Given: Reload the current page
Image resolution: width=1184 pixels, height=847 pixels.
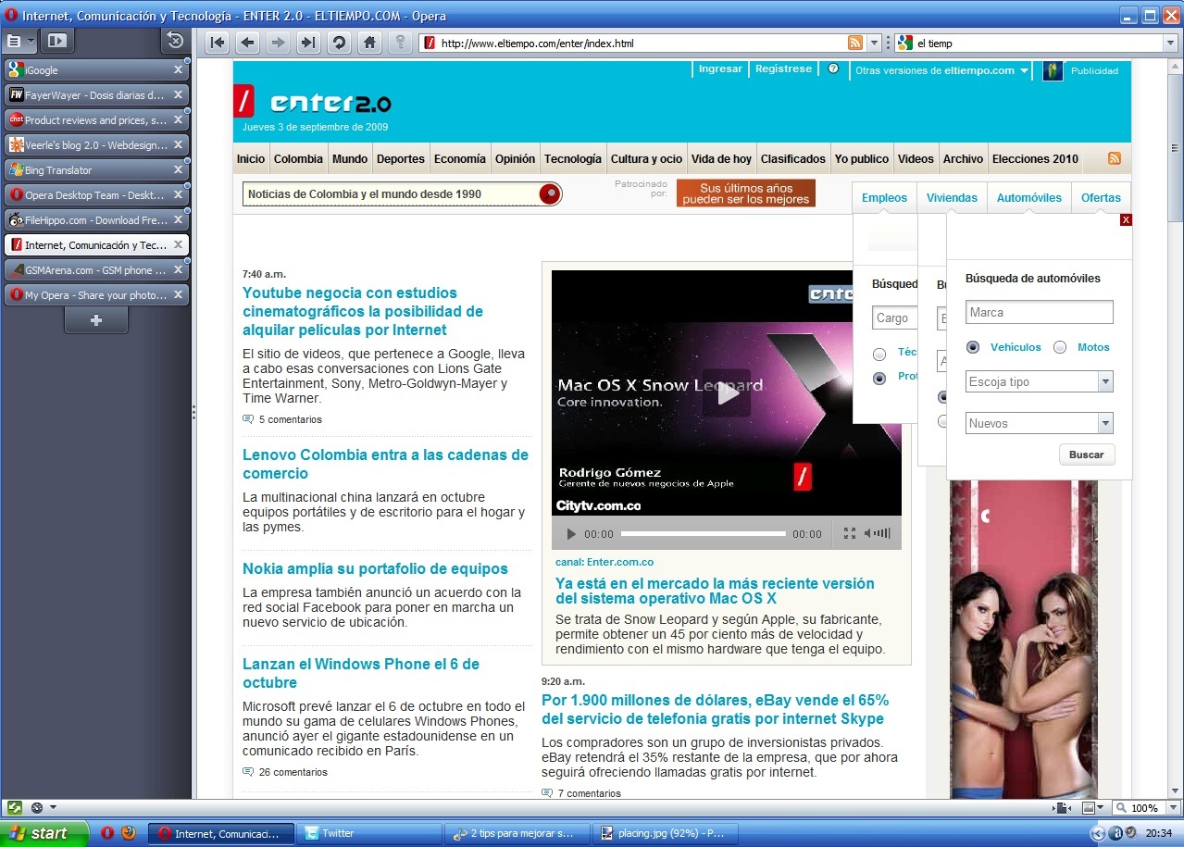Looking at the screenshot, I should pos(339,43).
